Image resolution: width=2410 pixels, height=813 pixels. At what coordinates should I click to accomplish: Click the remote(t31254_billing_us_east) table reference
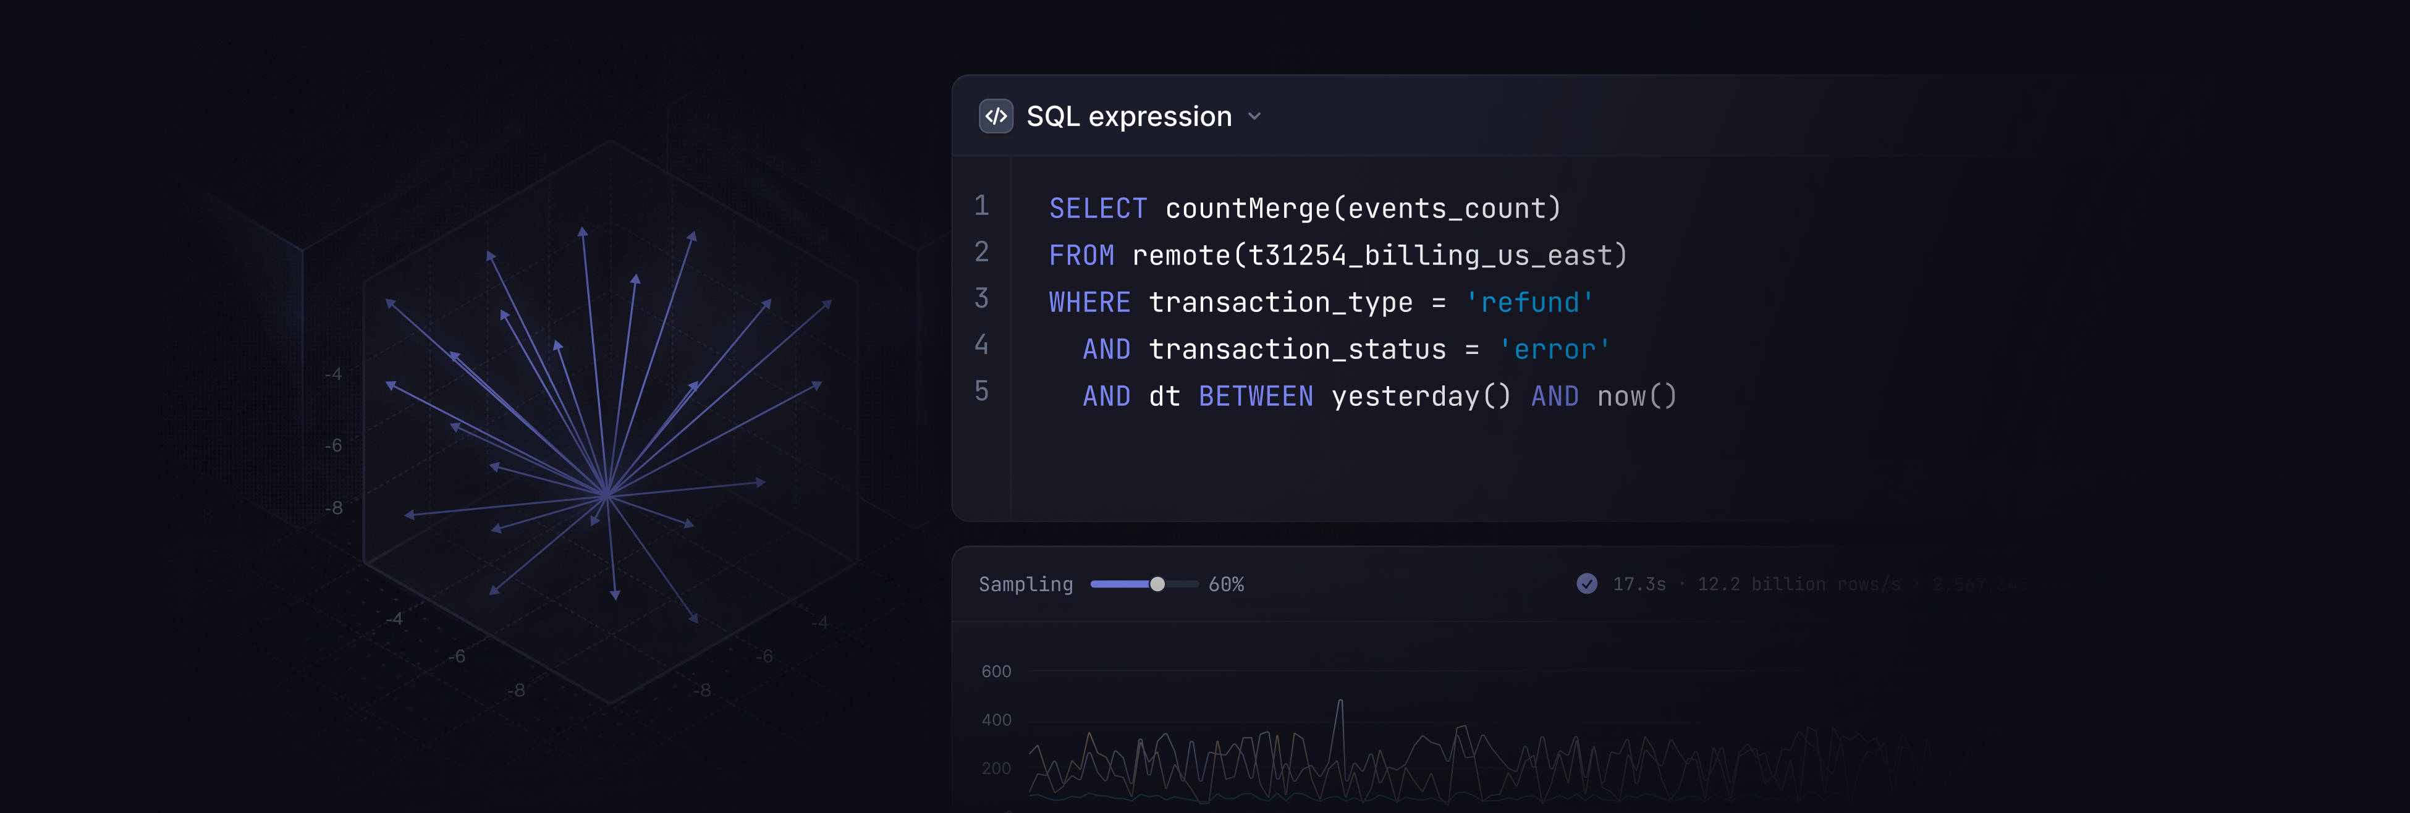tap(1379, 255)
